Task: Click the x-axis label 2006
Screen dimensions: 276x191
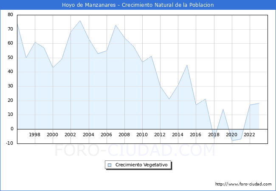Action: click(106, 135)
